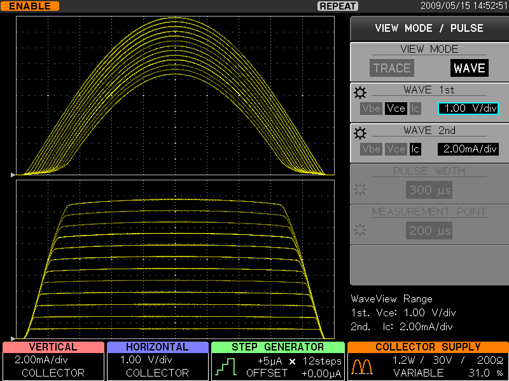This screenshot has height=381, width=509.
Task: Click the 1.00 V/div value under HORIZONTAL
Action: click(x=146, y=360)
